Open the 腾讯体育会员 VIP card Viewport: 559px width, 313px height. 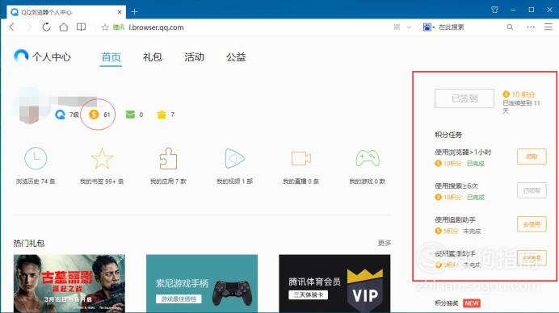point(334,283)
